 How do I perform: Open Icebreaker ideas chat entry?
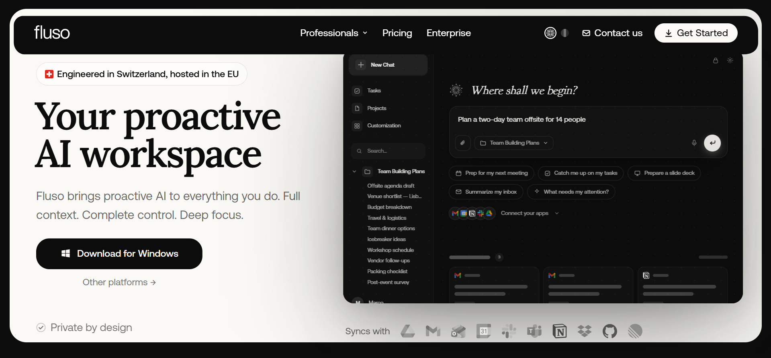pyautogui.click(x=386, y=239)
